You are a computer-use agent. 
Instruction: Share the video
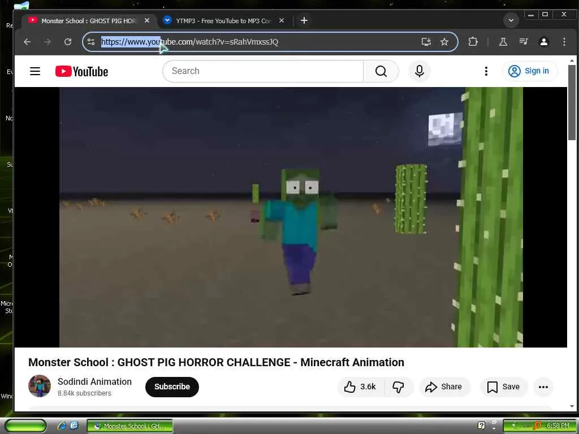444,387
